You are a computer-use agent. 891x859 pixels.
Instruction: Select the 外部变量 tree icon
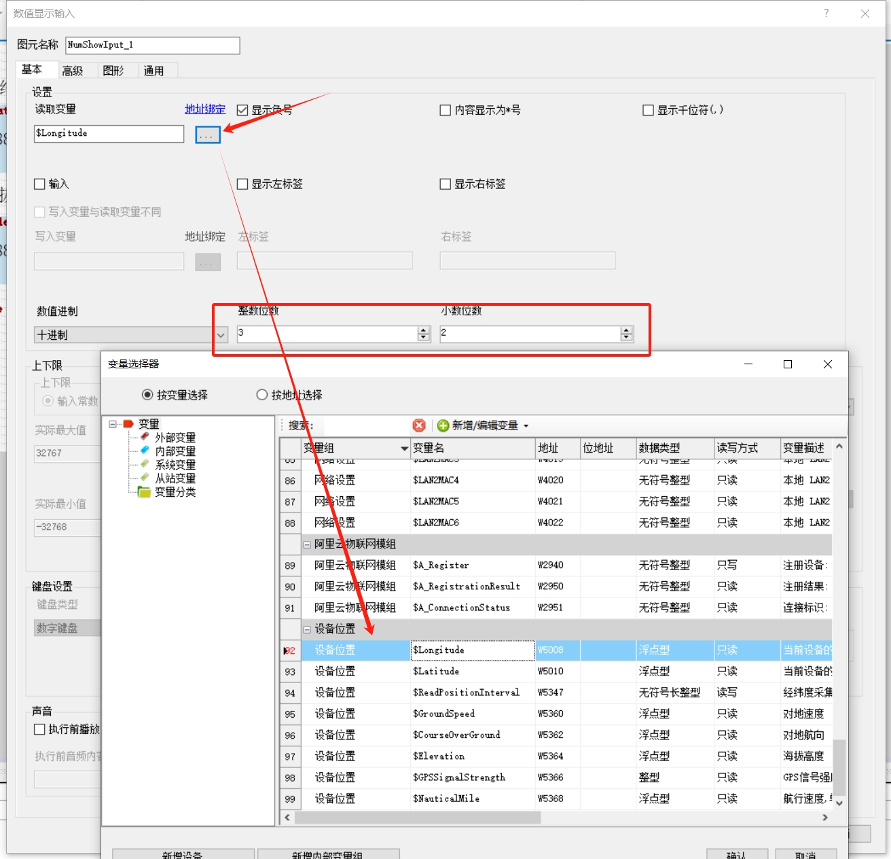145,437
